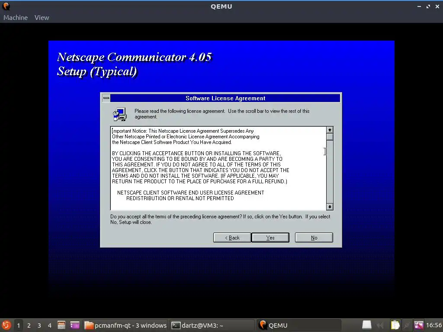Select the QEMU taskbar entry
This screenshot has width=443, height=332.
click(299, 326)
